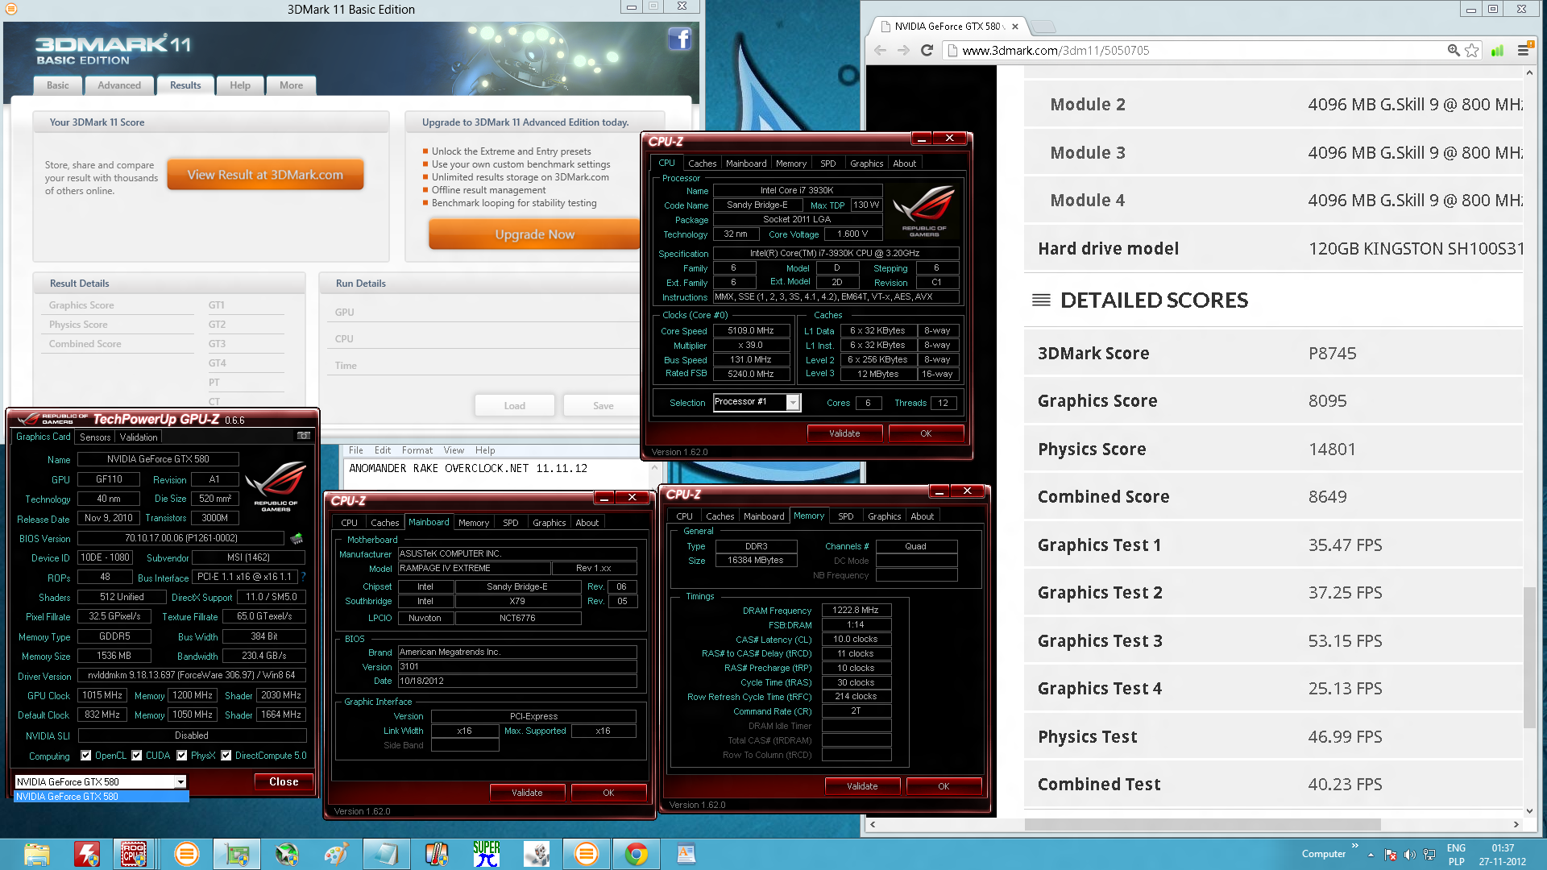Open File Explorer from the taskbar
Viewport: 1547px width, 870px height.
click(x=37, y=854)
